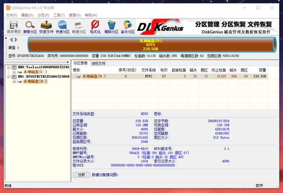The width and height of the screenshot is (283, 193).
Task: Click the 文件系统 column header
Action: [x=149, y=70]
